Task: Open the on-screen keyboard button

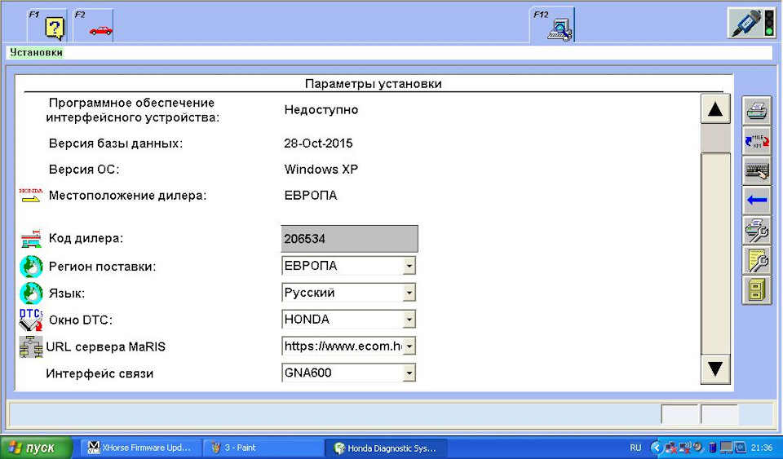Action: click(757, 170)
